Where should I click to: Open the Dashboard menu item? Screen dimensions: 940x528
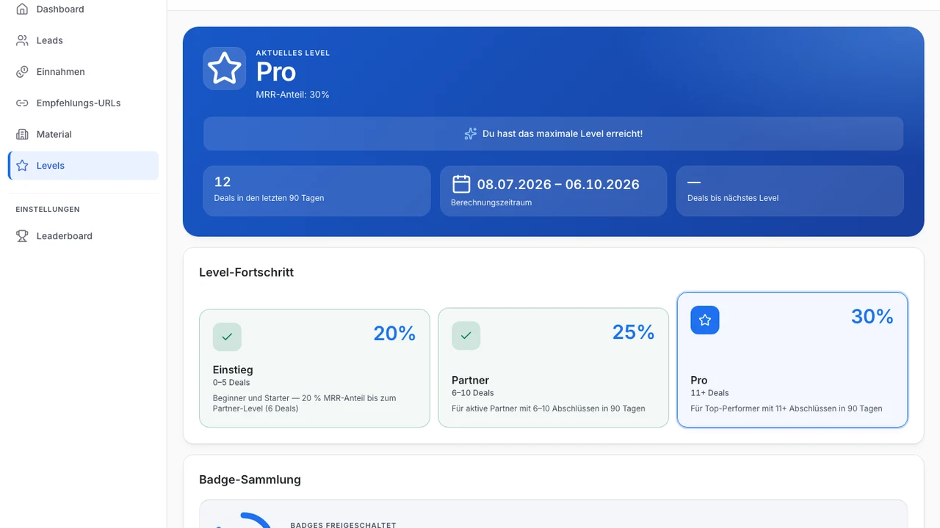click(x=83, y=10)
